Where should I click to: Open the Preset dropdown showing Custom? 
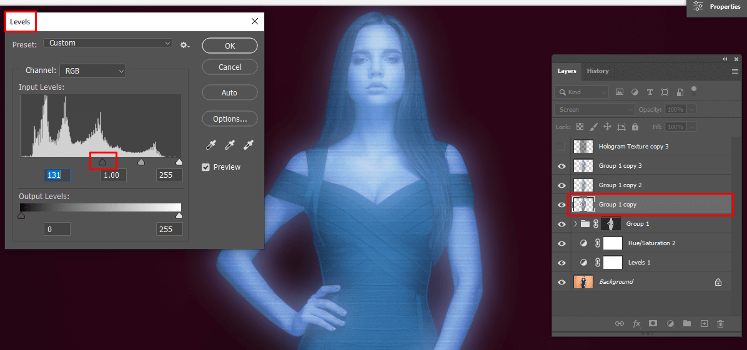point(107,43)
